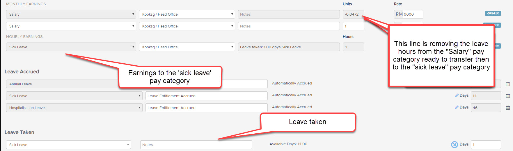This screenshot has height=151, width=513.
Task: Click pencil edit icon for Sick Leave days
Action: [x=457, y=95]
